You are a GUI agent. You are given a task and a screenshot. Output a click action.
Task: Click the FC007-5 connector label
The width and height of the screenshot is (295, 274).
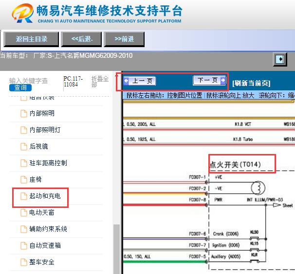tap(197, 257)
